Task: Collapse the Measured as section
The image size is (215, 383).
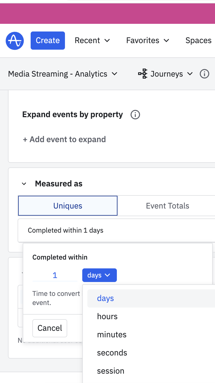Action: (24, 184)
